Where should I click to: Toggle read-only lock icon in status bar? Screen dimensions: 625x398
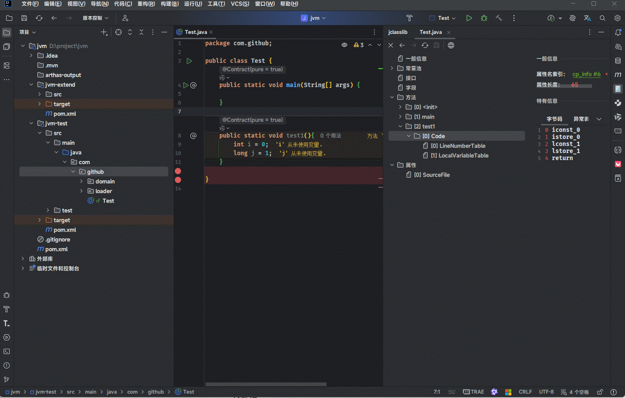(600, 392)
